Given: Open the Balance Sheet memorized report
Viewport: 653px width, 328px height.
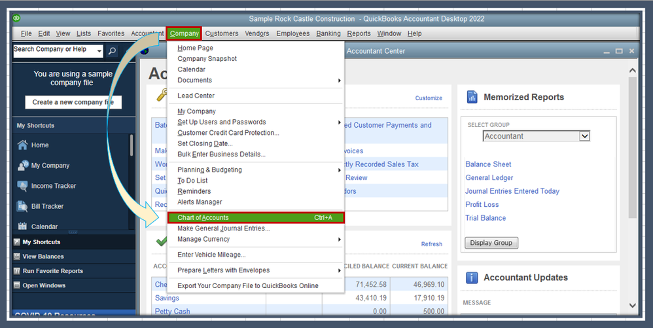Looking at the screenshot, I should click(x=488, y=164).
